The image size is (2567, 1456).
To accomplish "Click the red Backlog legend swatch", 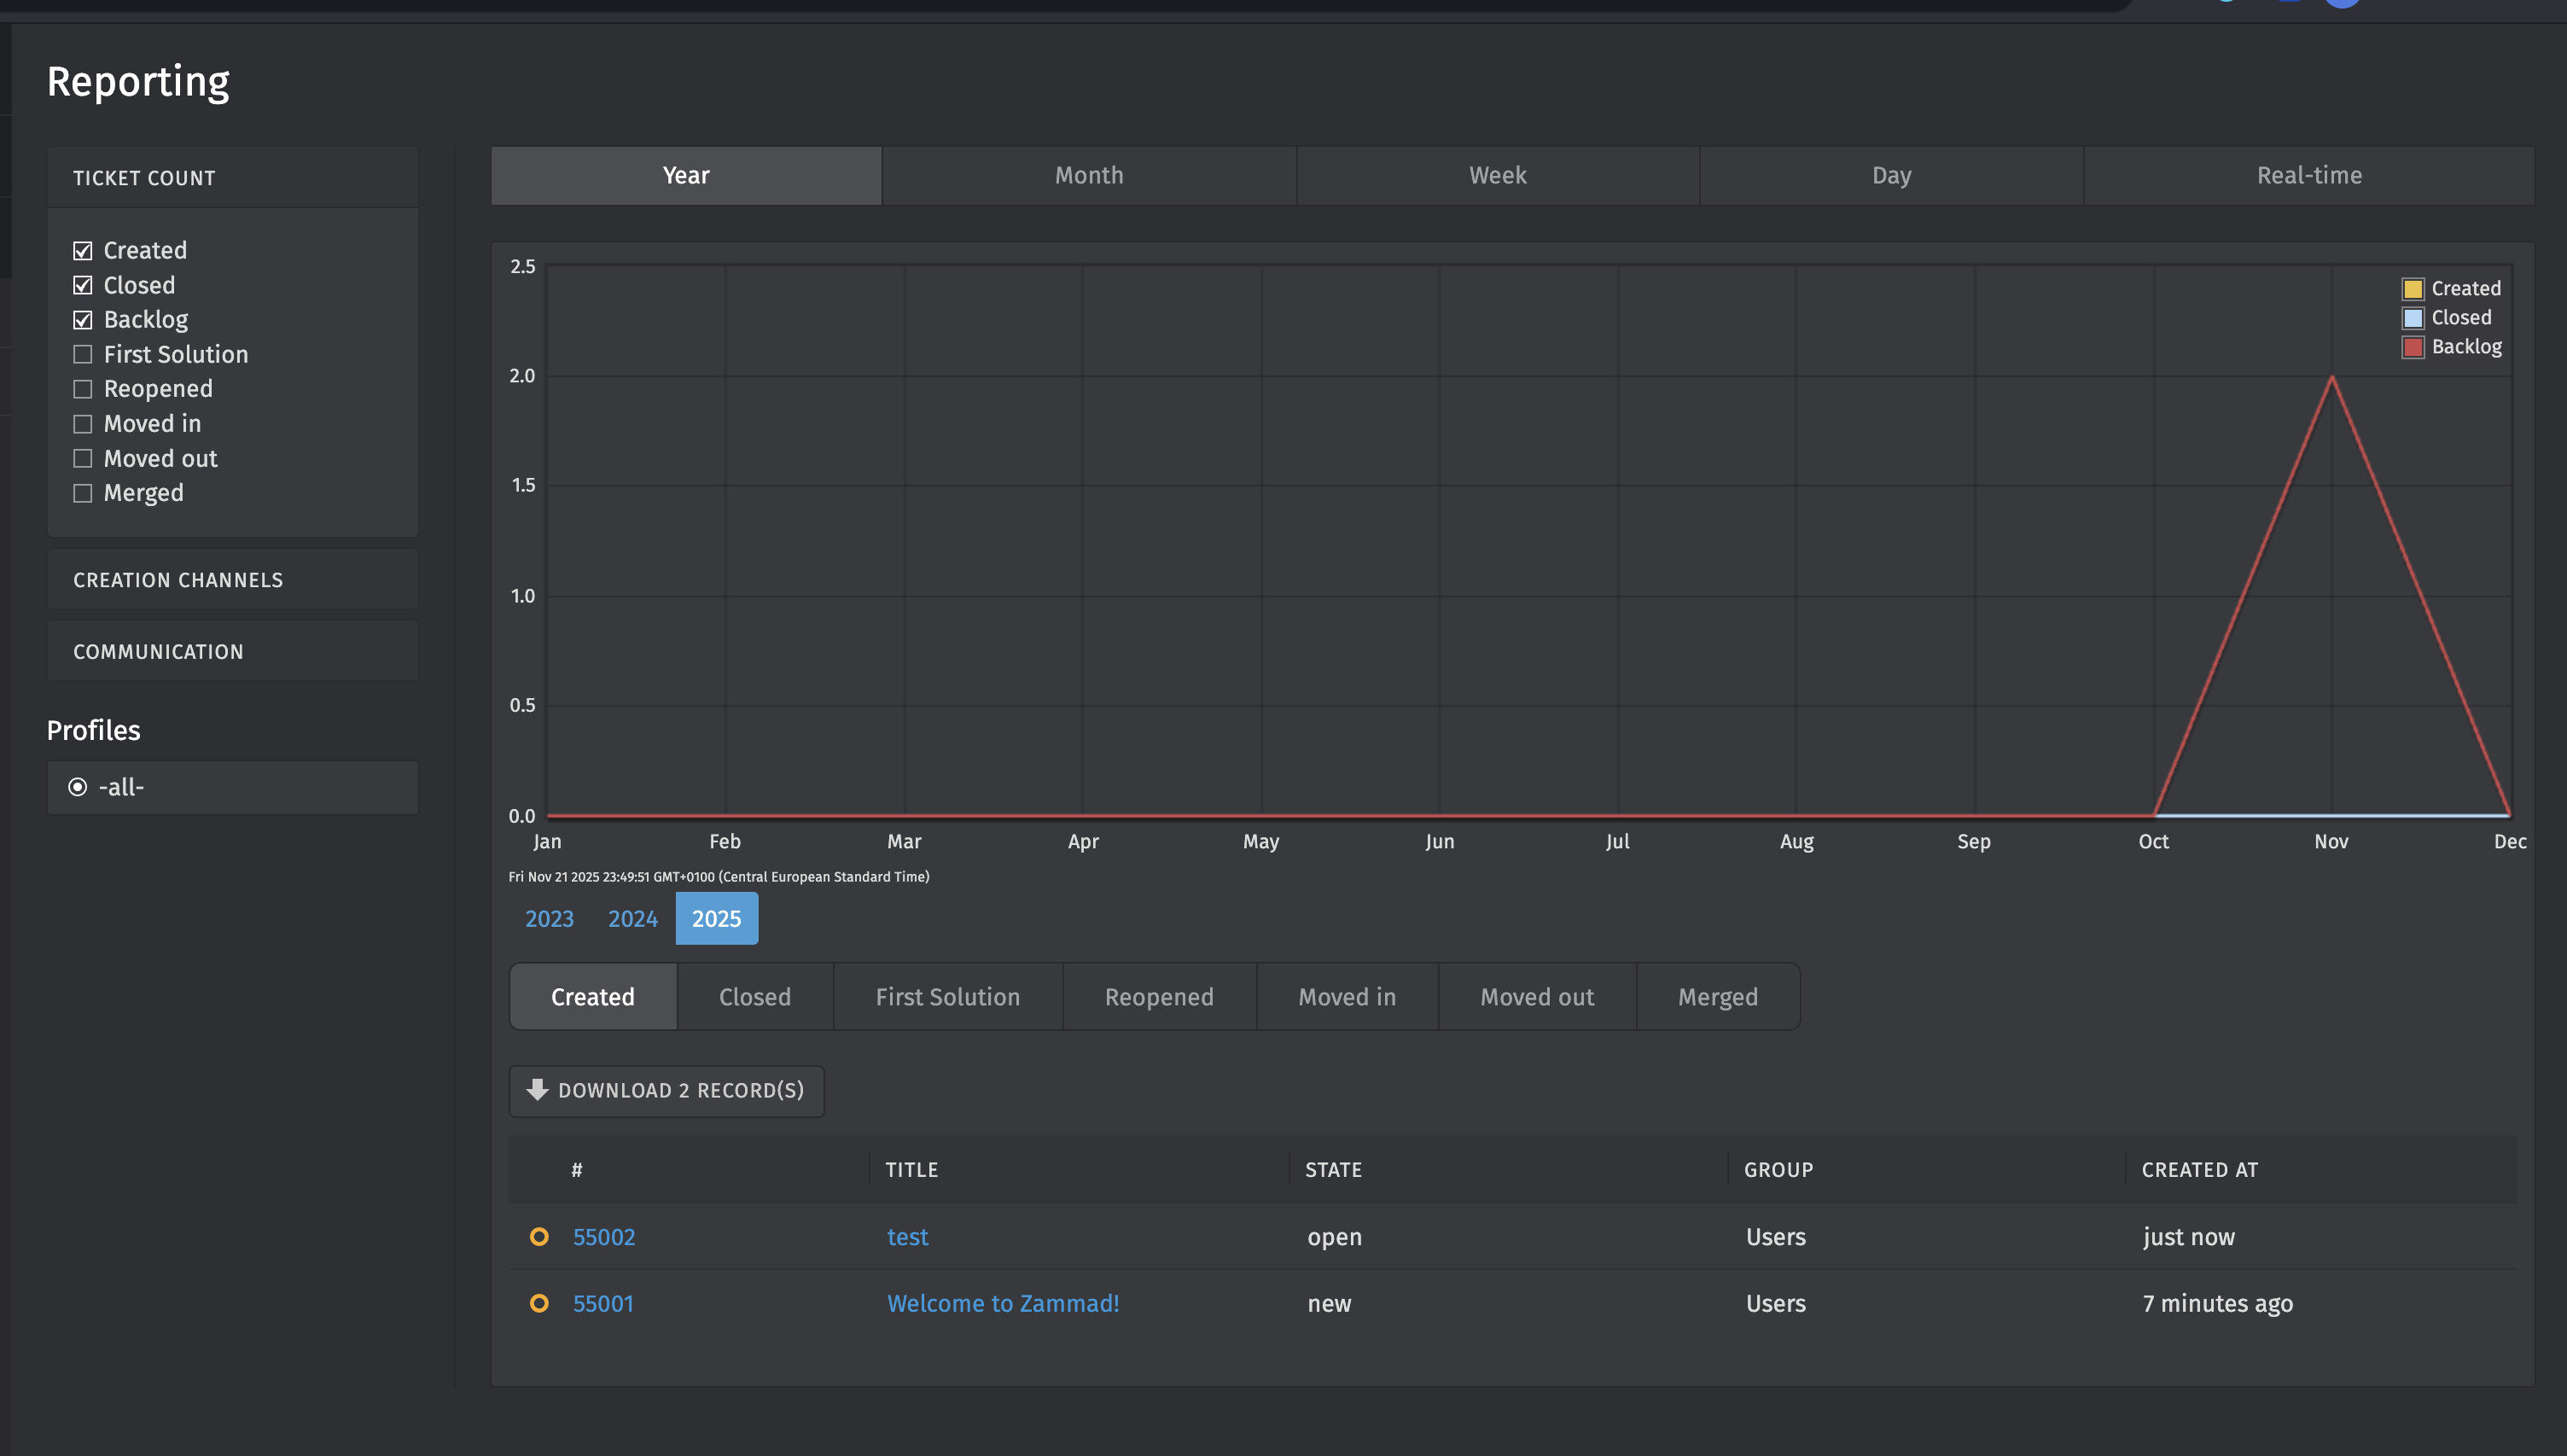I will (2413, 347).
